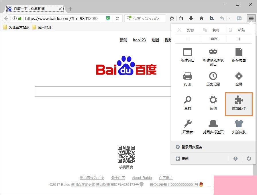The image size is (257, 195).
Task: Click the 百度 search box in toolbar
Action: 145,18
